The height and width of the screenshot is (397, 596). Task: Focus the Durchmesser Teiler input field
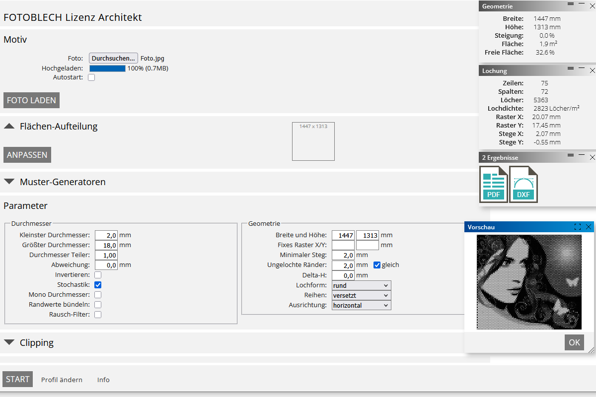click(106, 255)
